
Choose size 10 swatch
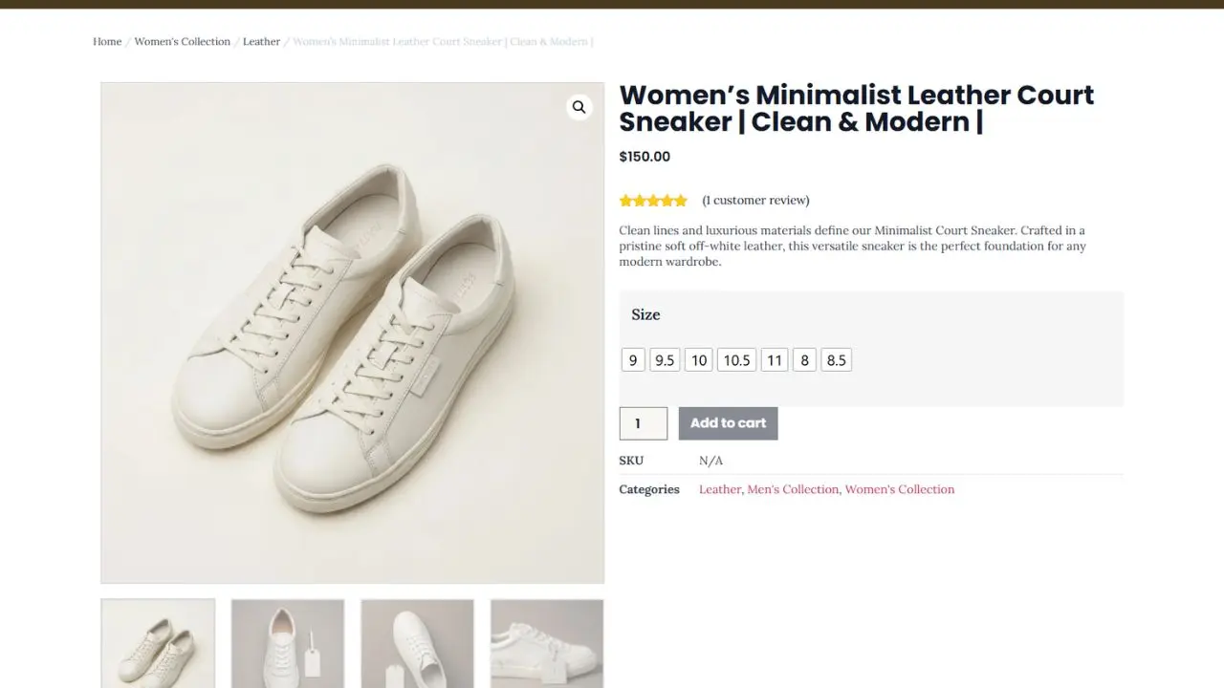pyautogui.click(x=699, y=360)
